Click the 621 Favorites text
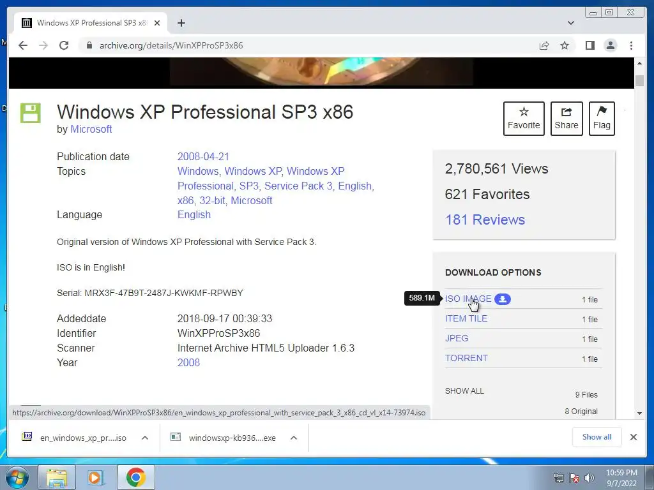Viewport: 654px width, 490px height. pos(487,194)
